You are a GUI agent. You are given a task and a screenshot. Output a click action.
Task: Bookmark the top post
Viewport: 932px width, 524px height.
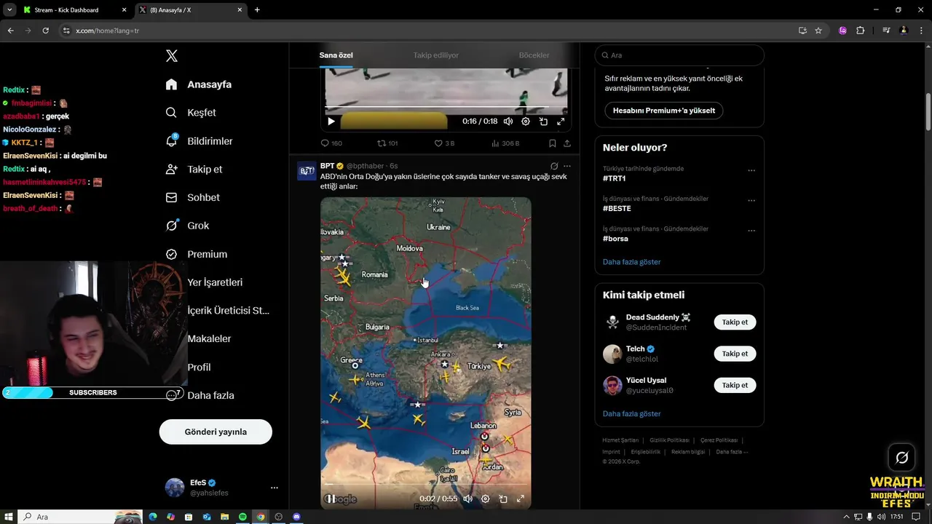click(x=553, y=143)
